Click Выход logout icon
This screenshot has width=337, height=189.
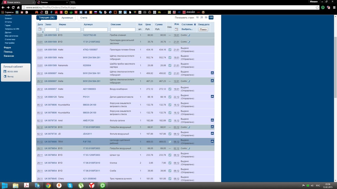coord(5,76)
